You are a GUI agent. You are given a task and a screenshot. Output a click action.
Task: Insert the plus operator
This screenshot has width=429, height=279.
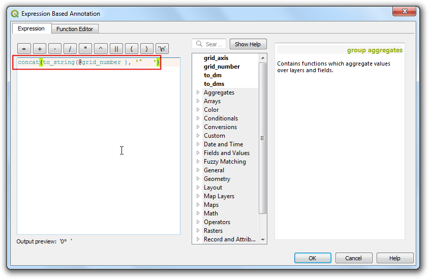click(39, 49)
